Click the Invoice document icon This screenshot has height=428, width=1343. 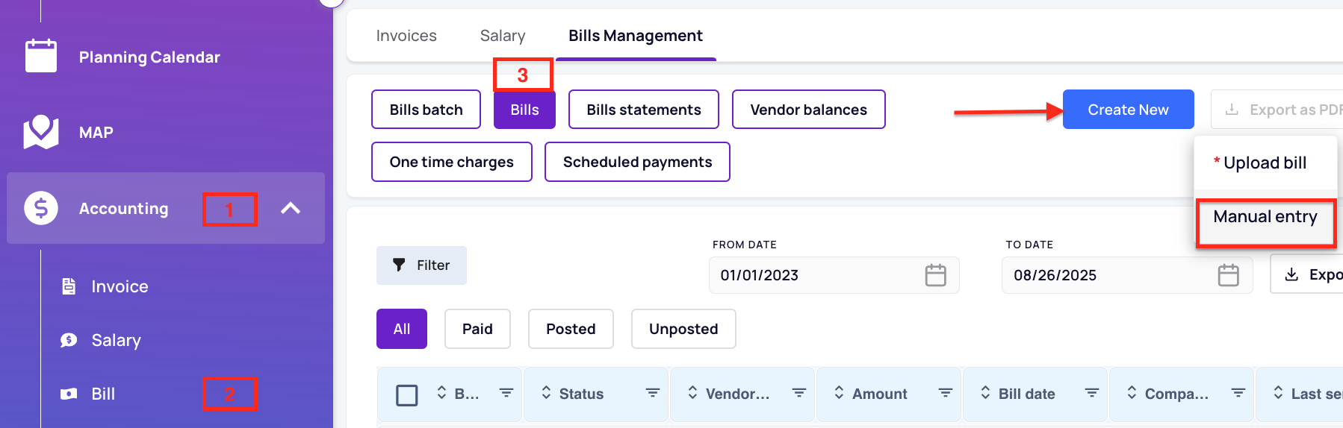tap(69, 286)
